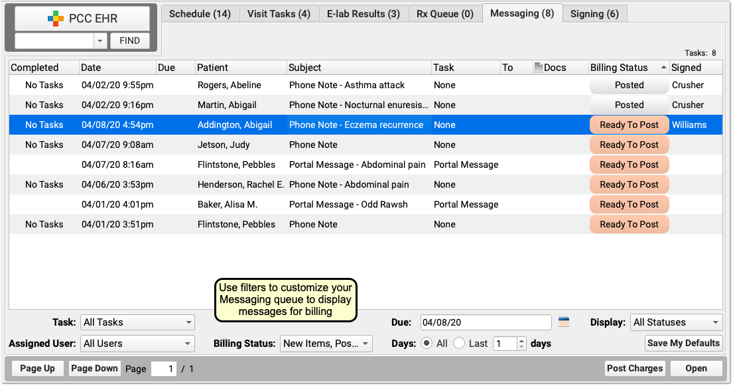Image resolution: width=733 pixels, height=386 pixels.
Task: Sort by the Due column header
Action: (x=175, y=68)
